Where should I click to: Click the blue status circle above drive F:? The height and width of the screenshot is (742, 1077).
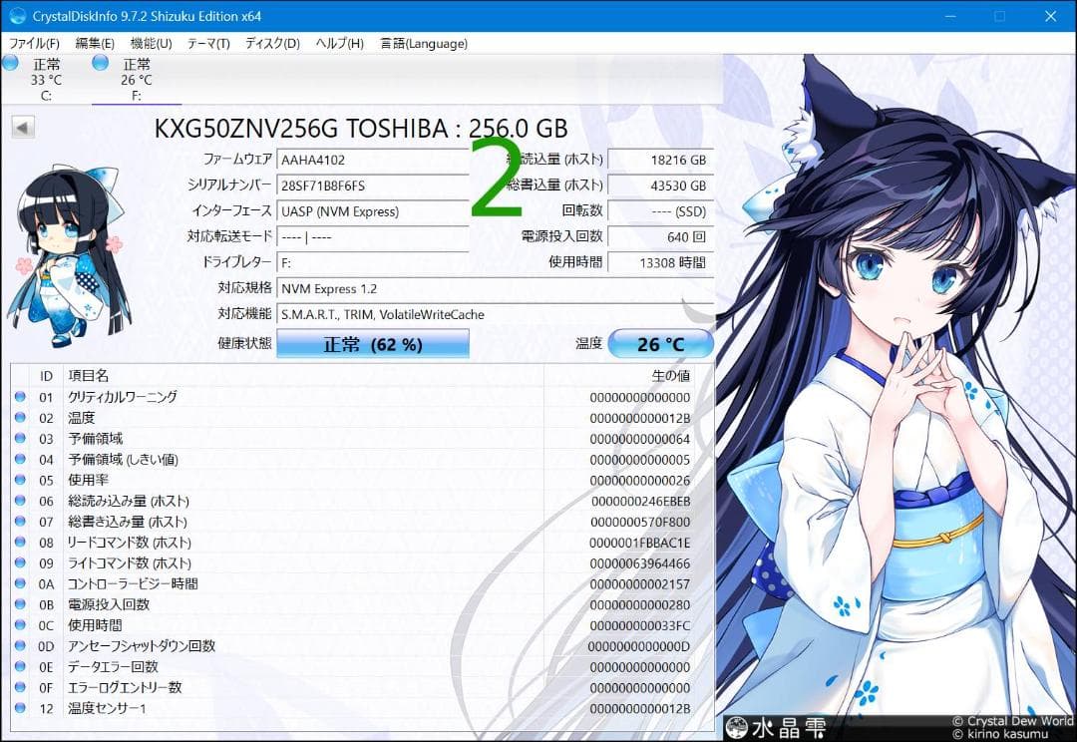tap(99, 62)
